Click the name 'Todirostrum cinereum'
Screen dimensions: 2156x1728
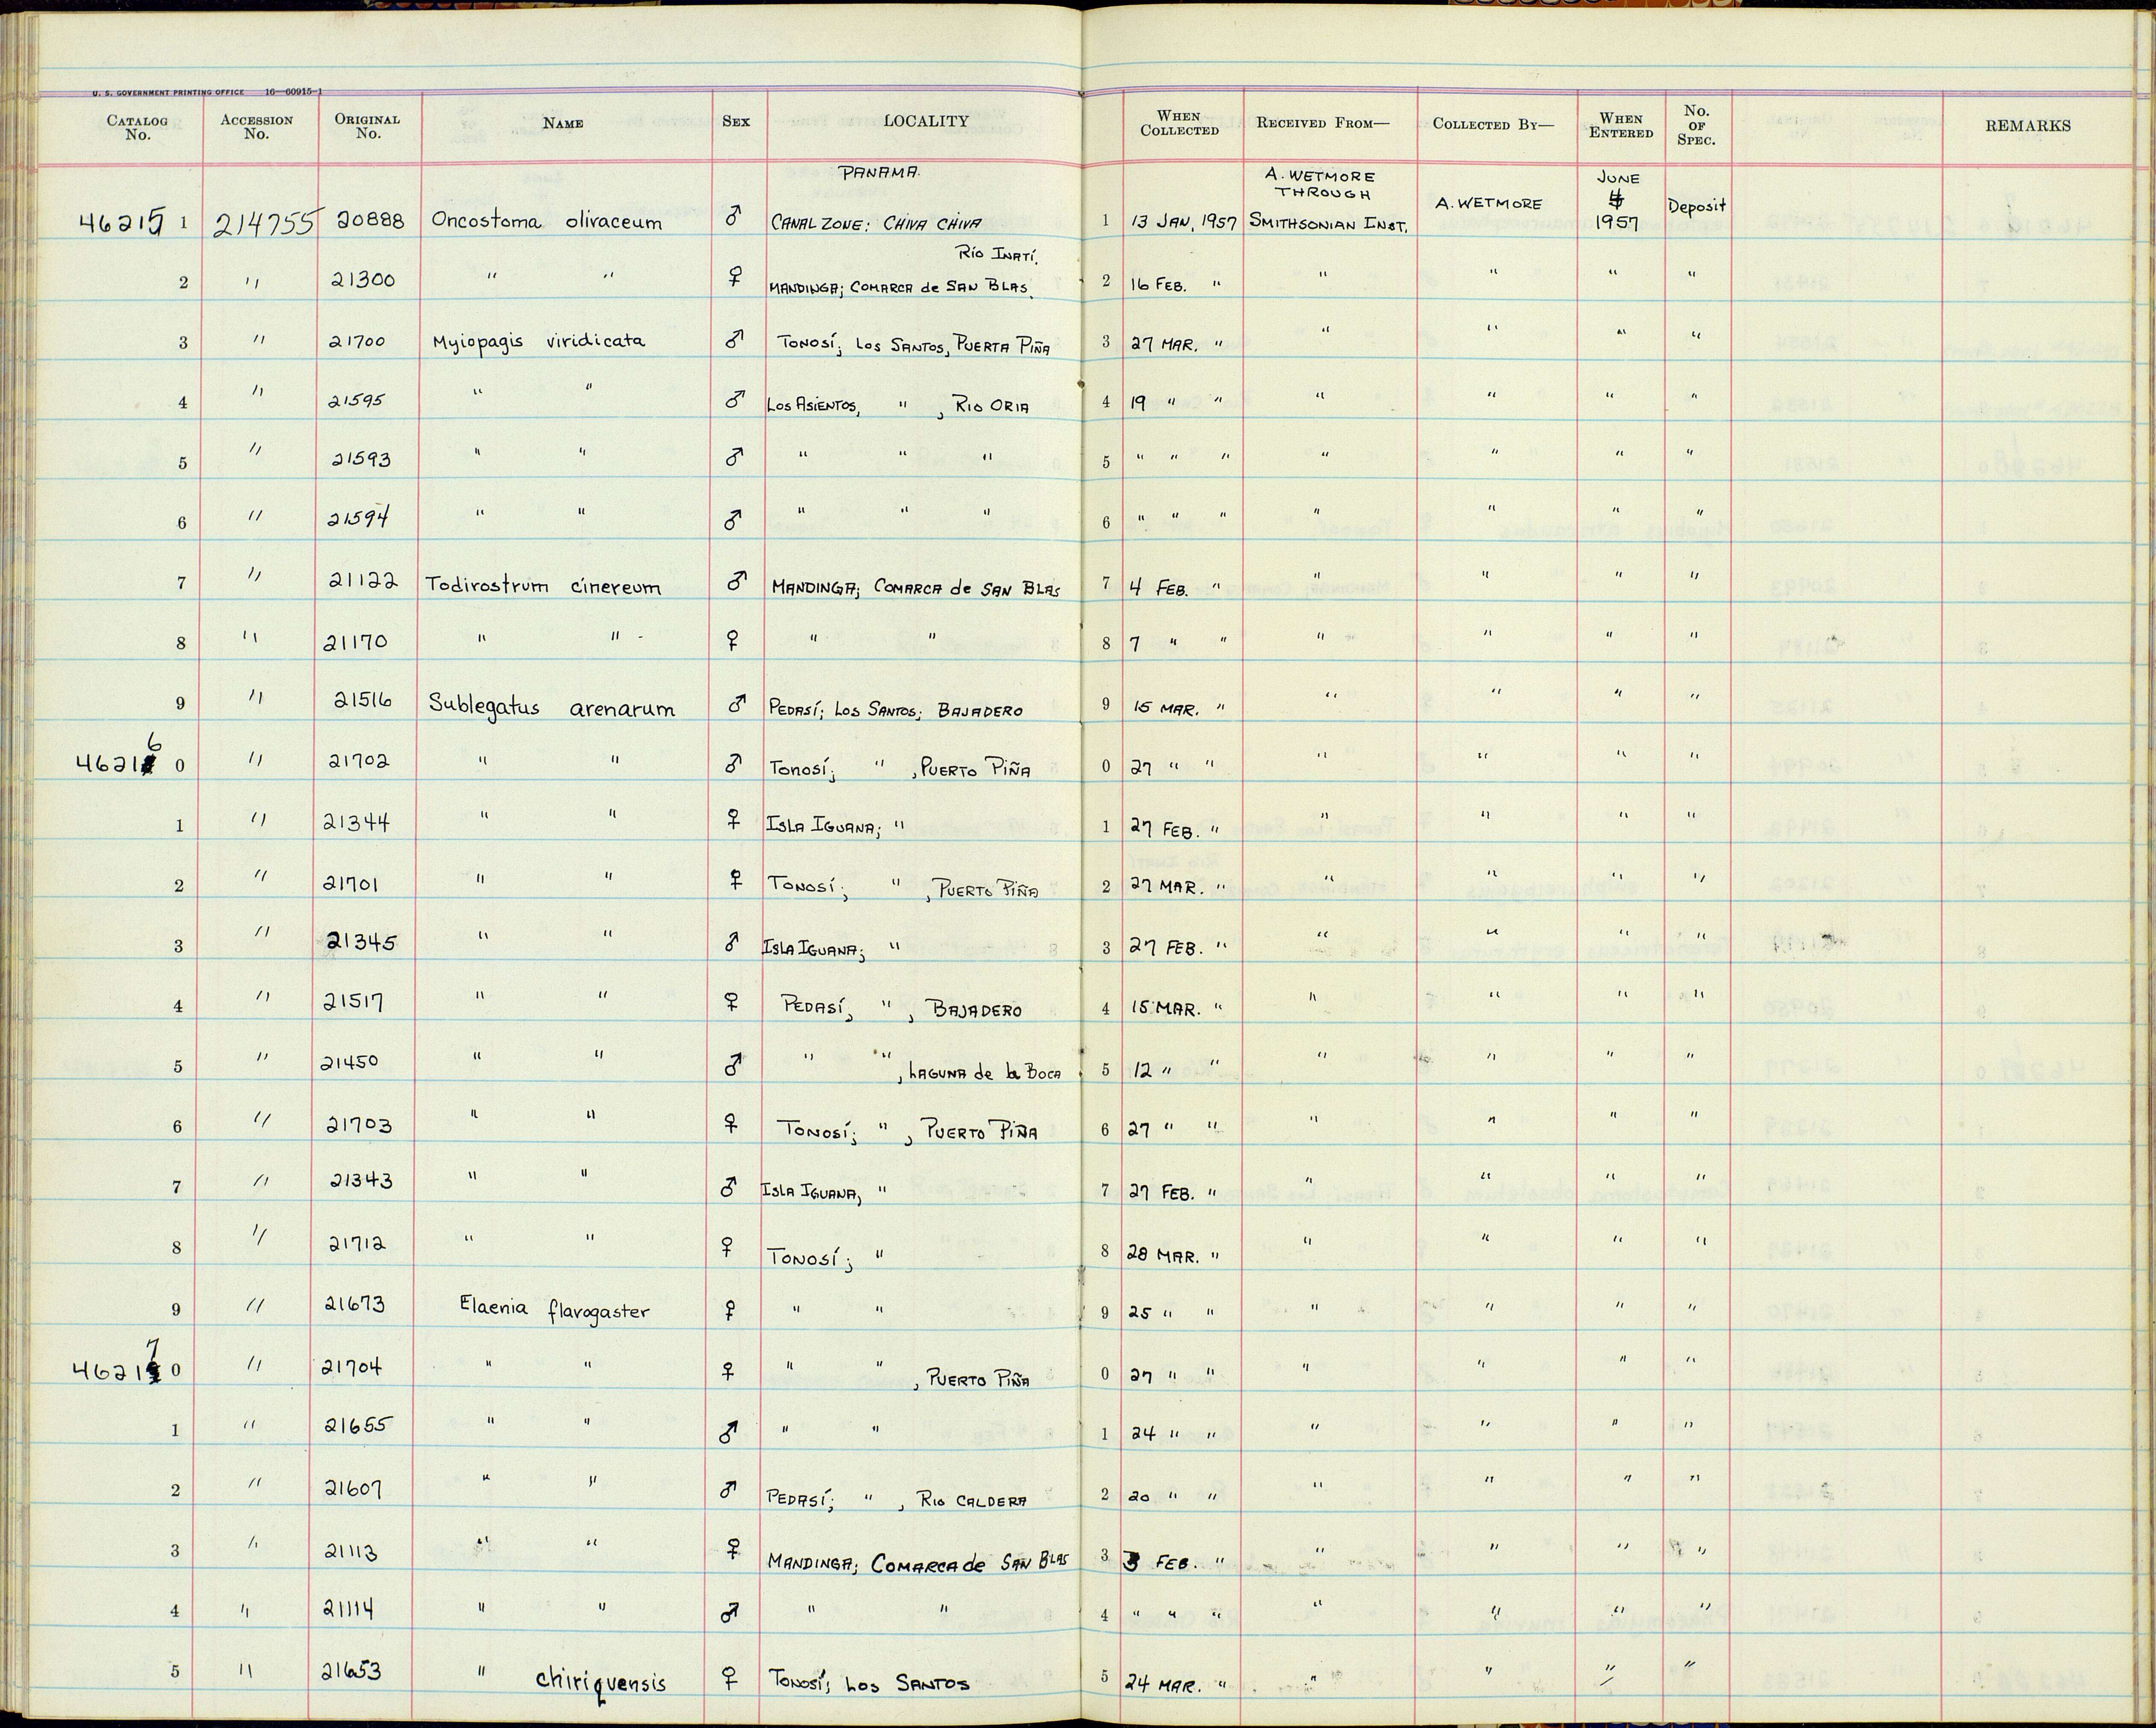click(543, 586)
